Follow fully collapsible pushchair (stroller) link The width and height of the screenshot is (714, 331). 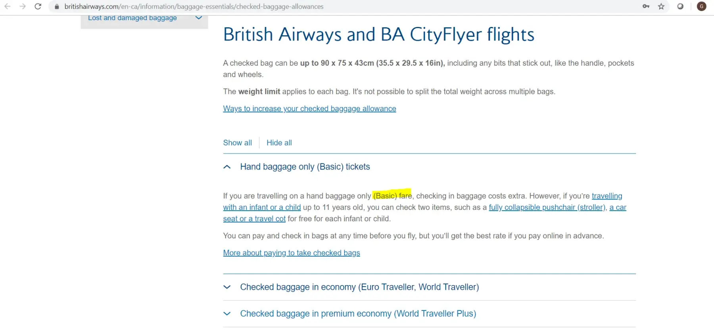[547, 207]
